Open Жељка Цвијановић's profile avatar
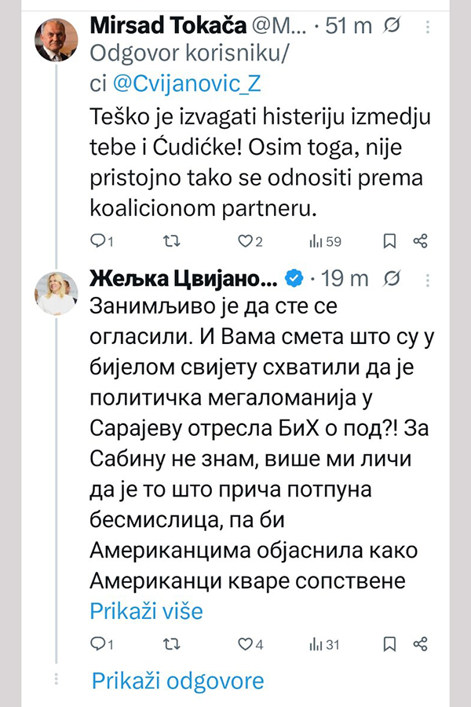471x707 pixels. point(57,293)
